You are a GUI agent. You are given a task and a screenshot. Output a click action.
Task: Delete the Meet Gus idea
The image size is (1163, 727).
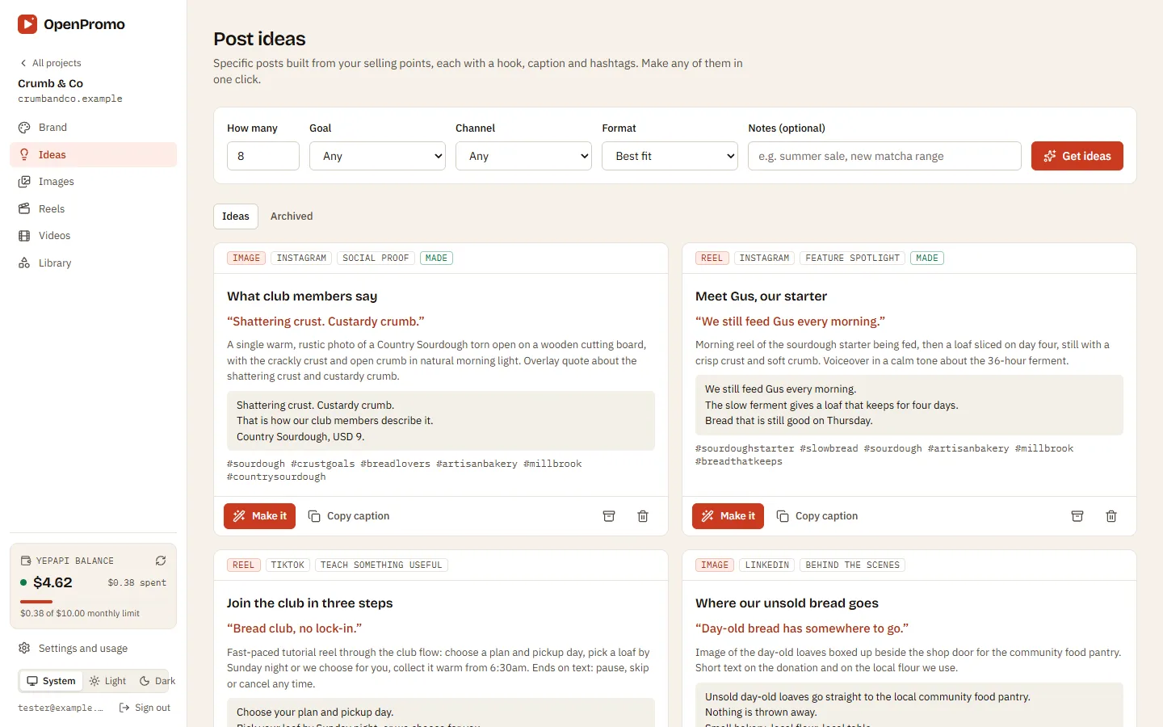[x=1111, y=516]
